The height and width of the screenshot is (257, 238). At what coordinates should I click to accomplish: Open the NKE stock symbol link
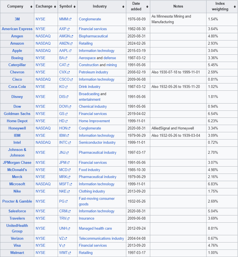63,191
